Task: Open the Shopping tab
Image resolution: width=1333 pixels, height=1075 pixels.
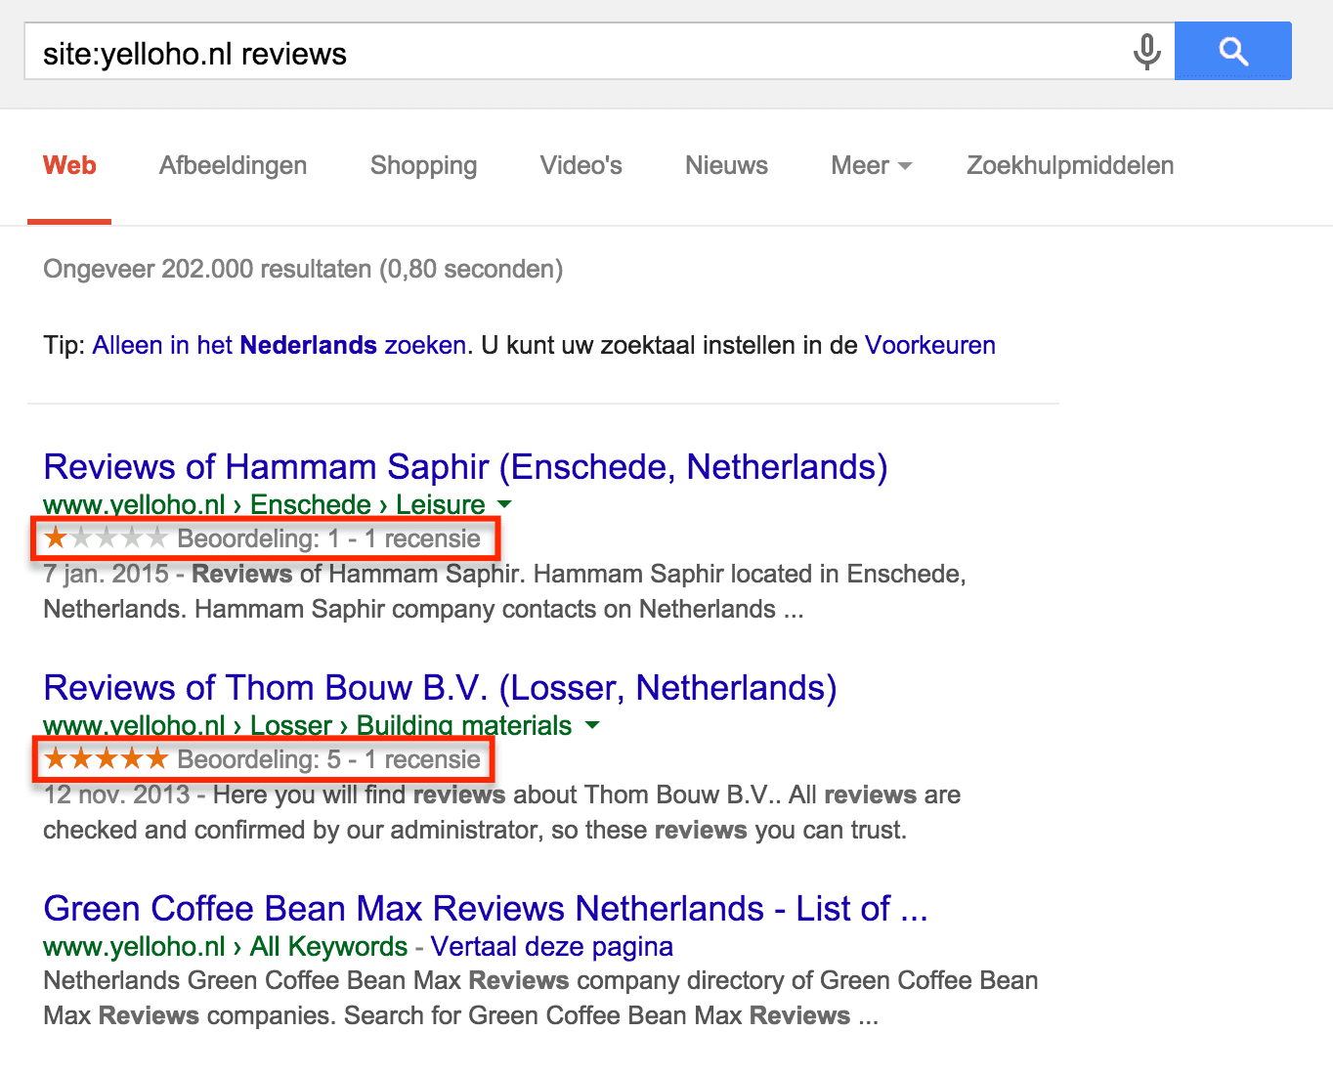Action: point(422,165)
